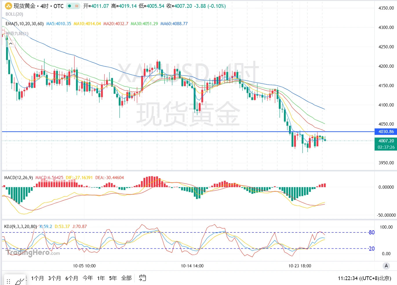Grab the drawing toolbar drag handle
This screenshot has height=285, width=397.
[x=8, y=281]
